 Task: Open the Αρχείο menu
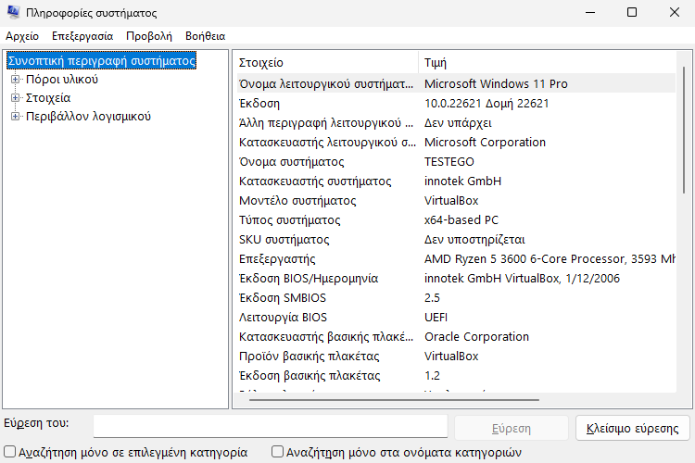pos(22,36)
